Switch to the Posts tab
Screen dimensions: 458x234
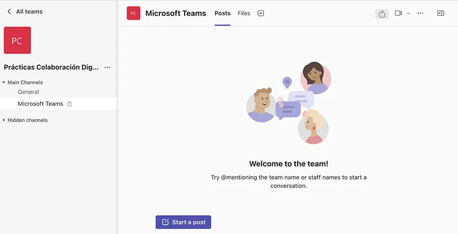tap(222, 13)
